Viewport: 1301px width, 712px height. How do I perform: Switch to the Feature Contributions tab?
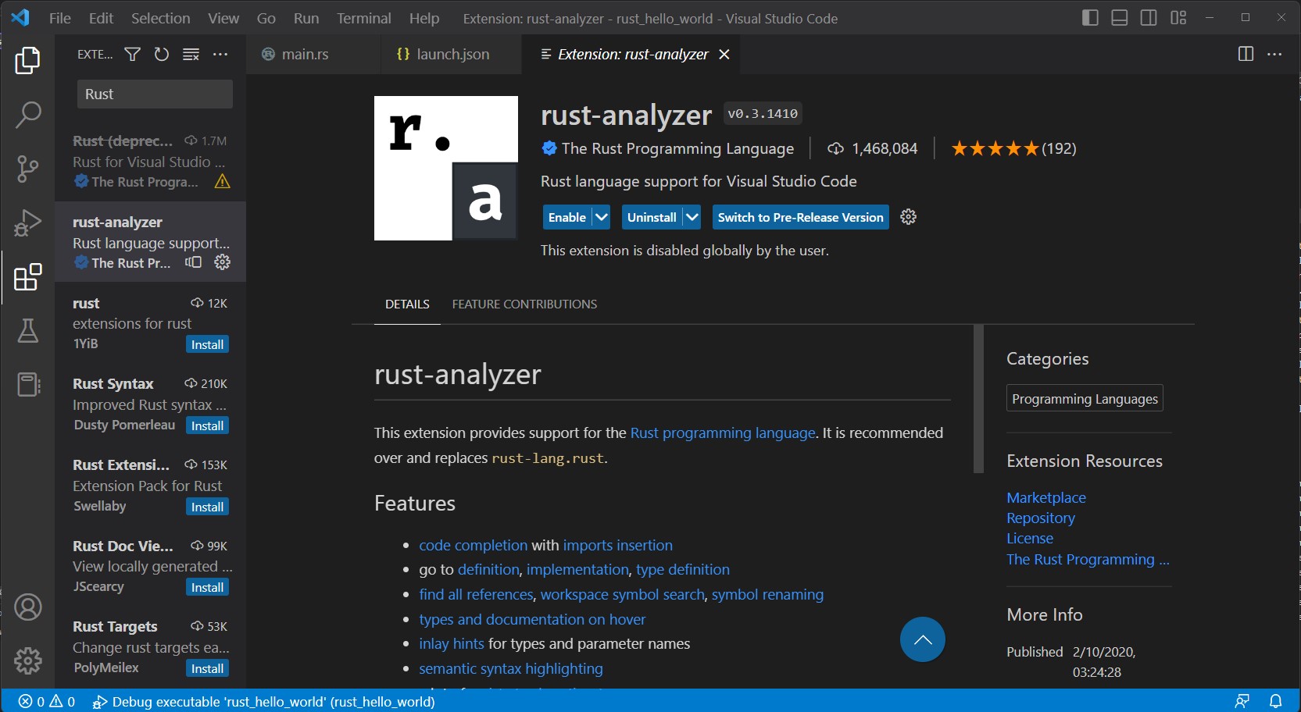point(524,304)
